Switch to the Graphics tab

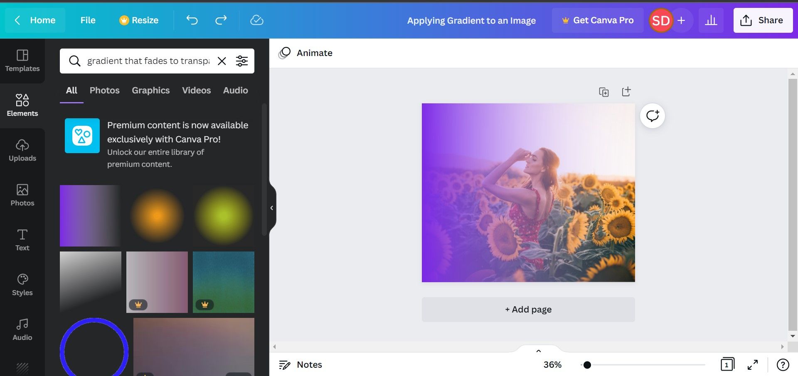point(151,90)
